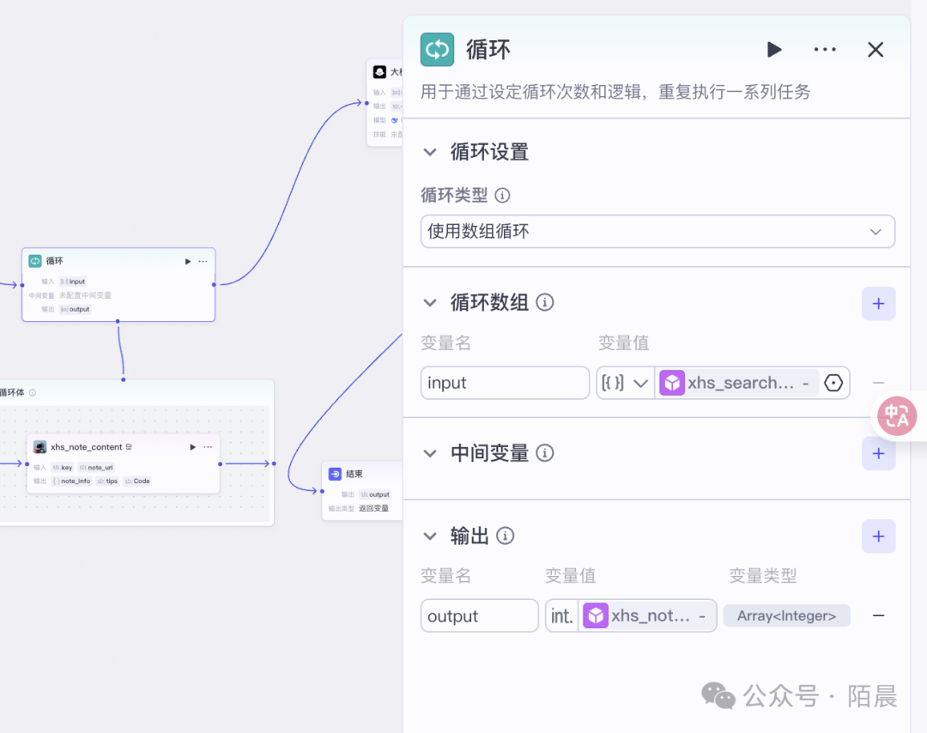927x733 pixels.
Task: Remove the input loop array row
Action: click(x=878, y=383)
